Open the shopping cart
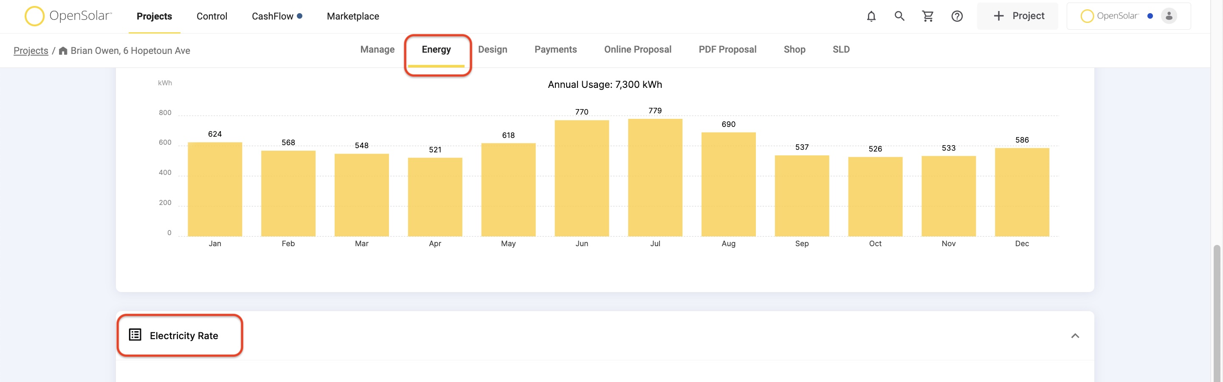This screenshot has height=382, width=1223. (x=928, y=16)
